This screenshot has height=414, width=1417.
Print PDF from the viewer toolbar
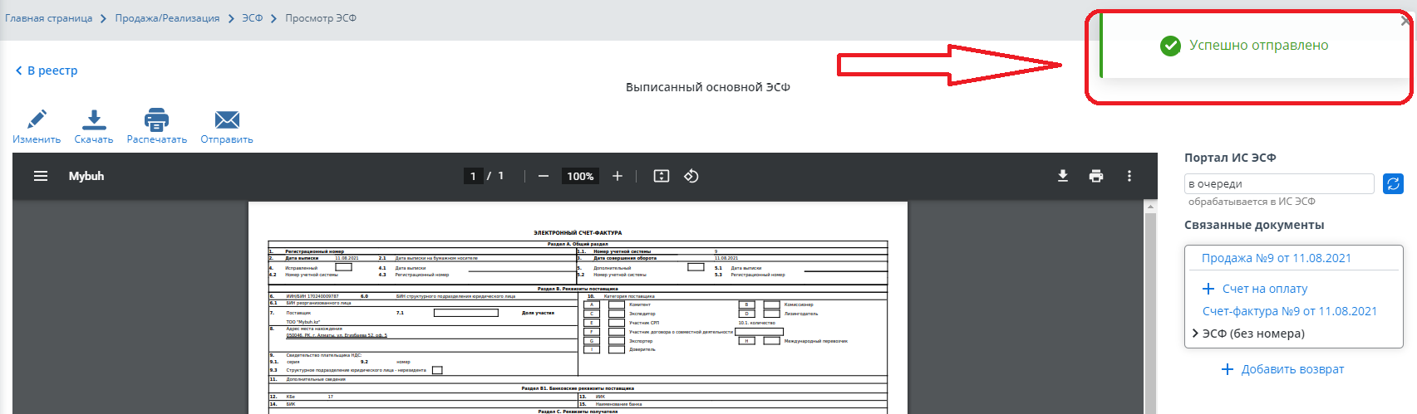click(x=1096, y=176)
